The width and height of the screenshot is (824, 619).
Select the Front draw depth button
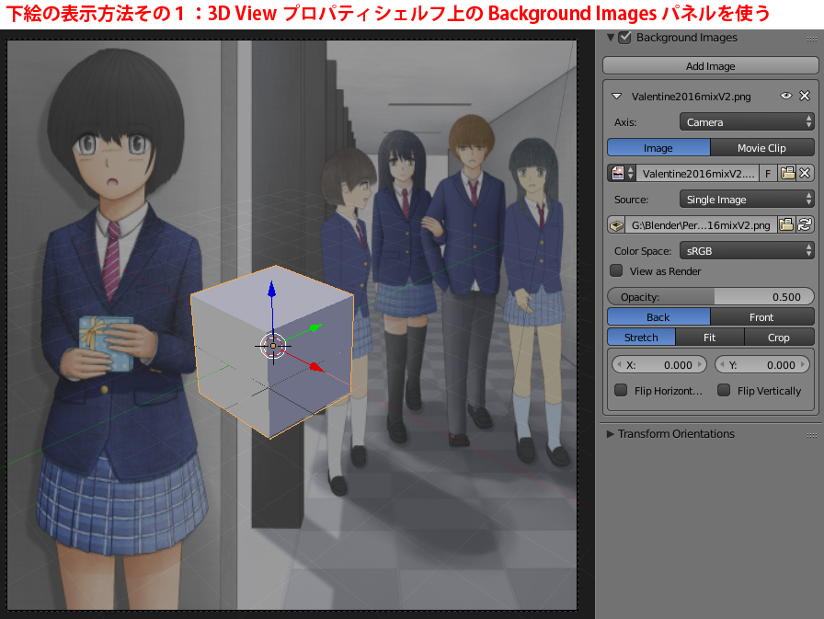pyautogui.click(x=762, y=316)
